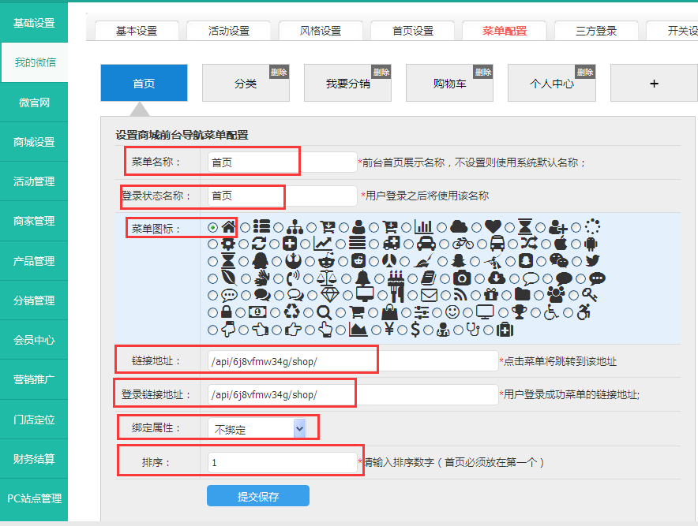Click the envelope mail icon
Screen dimensions: 698x526
[429, 295]
